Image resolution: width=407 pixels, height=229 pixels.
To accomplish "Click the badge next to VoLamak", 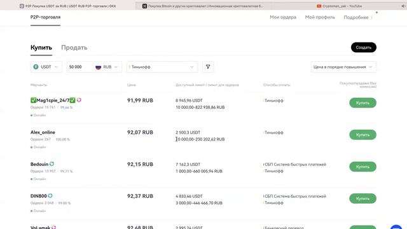I will click(53, 228).
